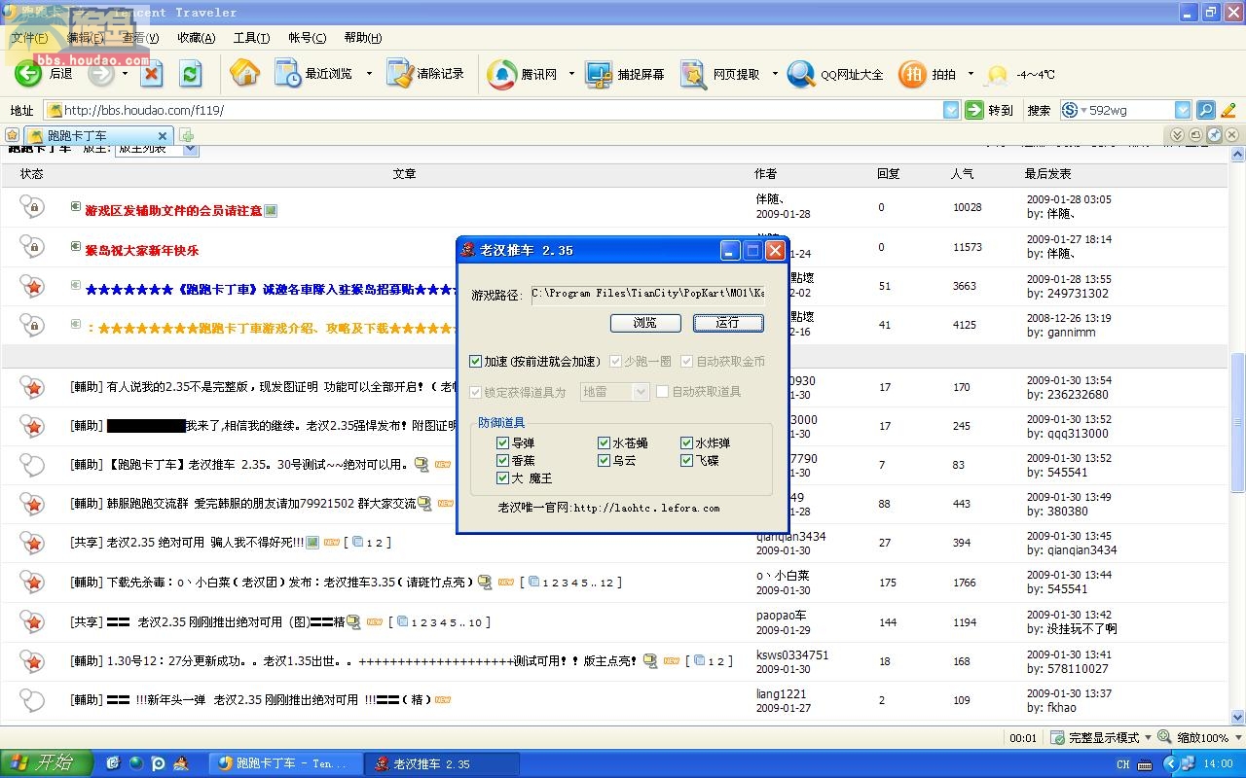Open 最近浏览 recent browsing history

[313, 74]
